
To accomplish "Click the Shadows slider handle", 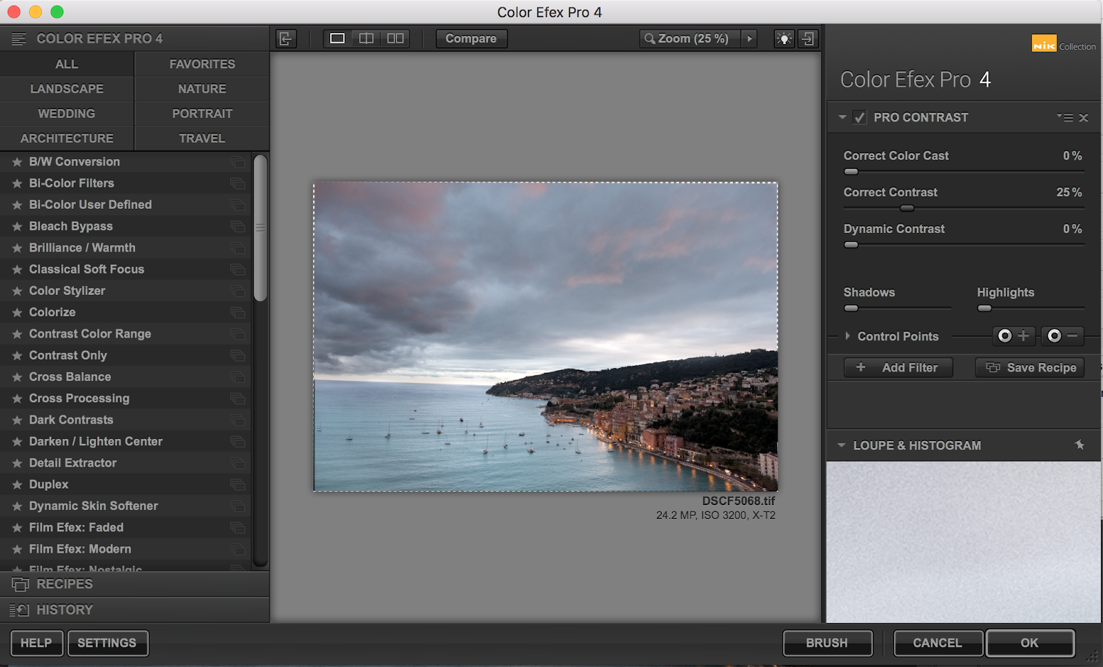I will tap(851, 308).
